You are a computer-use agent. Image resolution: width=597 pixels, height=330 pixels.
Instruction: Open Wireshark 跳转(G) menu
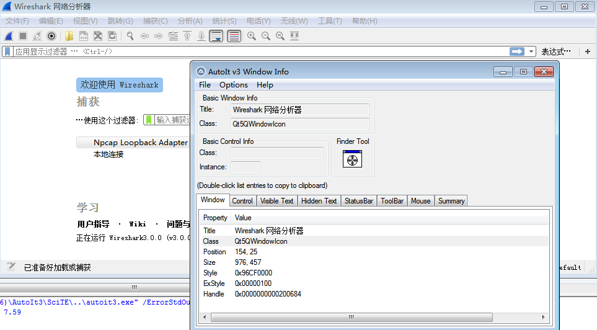point(120,21)
